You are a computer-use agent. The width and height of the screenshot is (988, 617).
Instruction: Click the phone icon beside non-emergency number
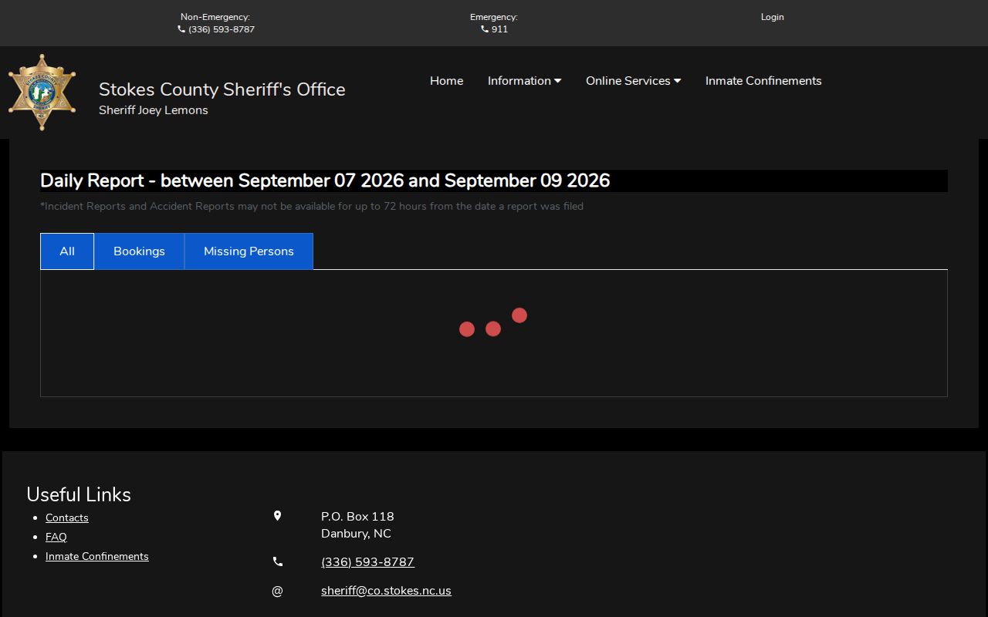click(x=181, y=29)
